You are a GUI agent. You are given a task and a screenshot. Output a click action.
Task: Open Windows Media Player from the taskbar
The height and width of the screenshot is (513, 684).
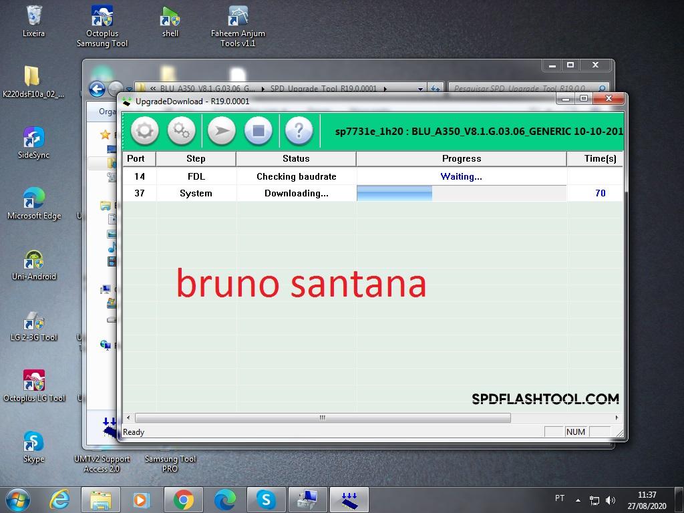pyautogui.click(x=142, y=500)
